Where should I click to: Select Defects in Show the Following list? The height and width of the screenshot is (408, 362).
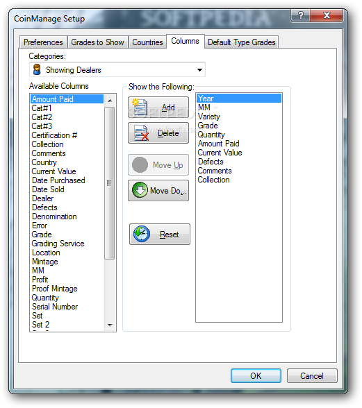[239, 162]
